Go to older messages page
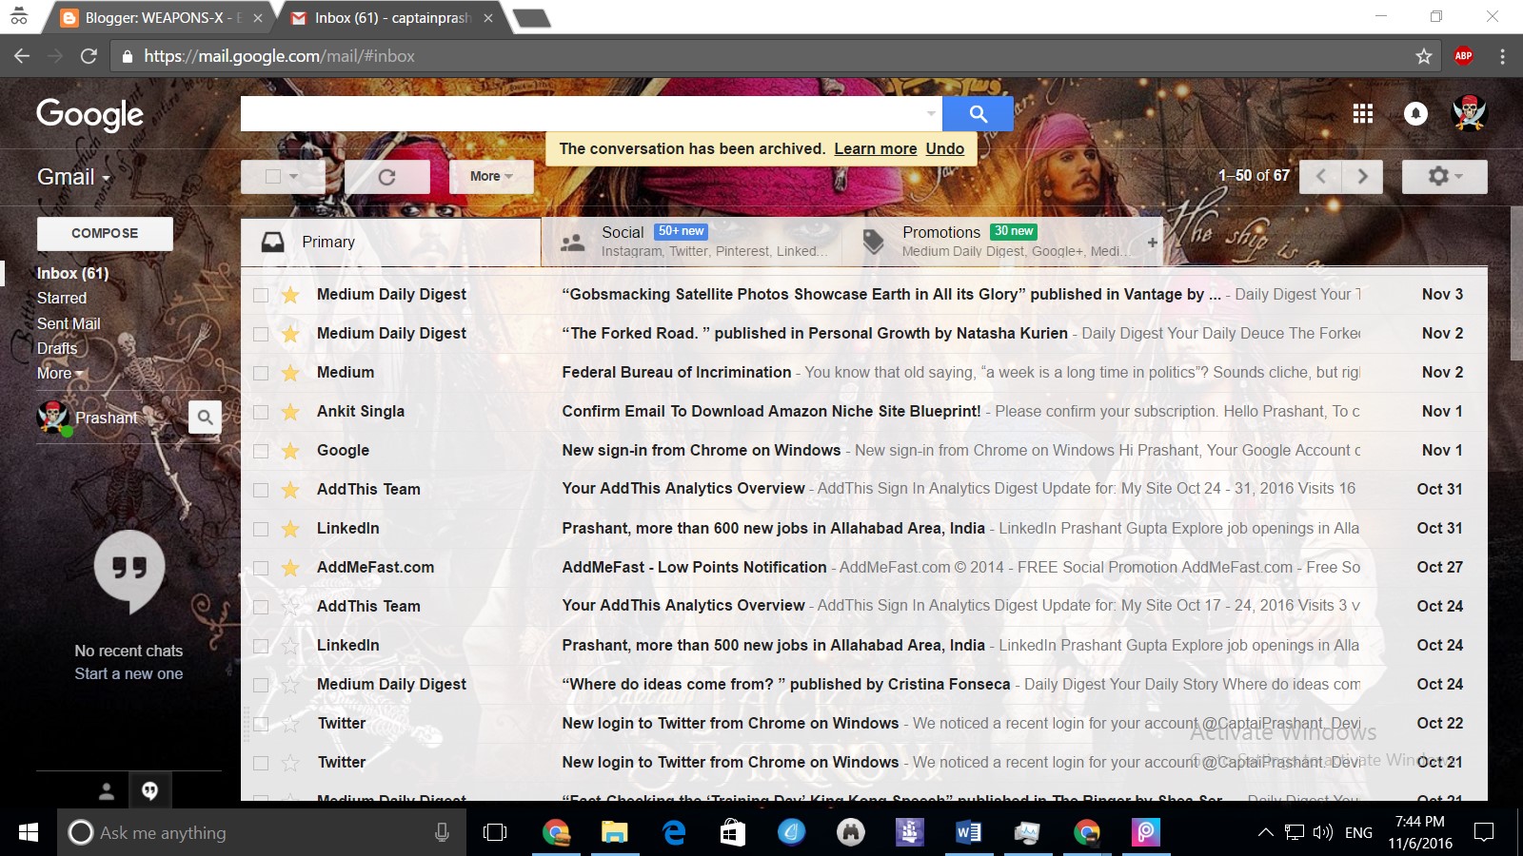The height and width of the screenshot is (856, 1523). pyautogui.click(x=1362, y=177)
